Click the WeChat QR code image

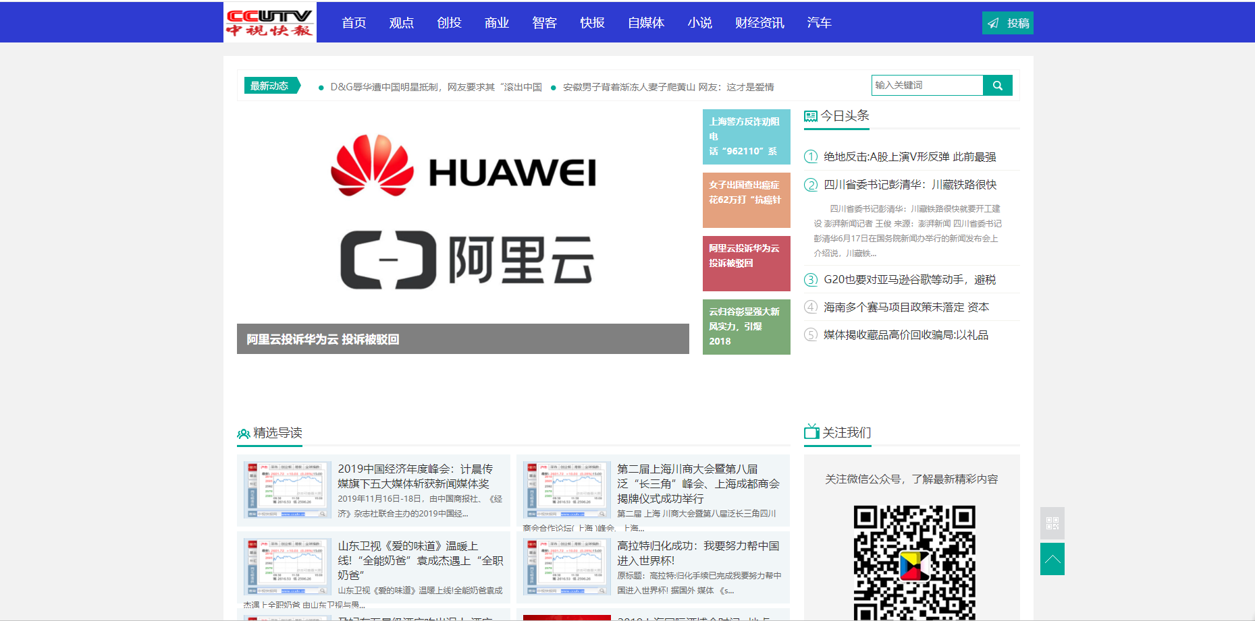click(x=914, y=562)
